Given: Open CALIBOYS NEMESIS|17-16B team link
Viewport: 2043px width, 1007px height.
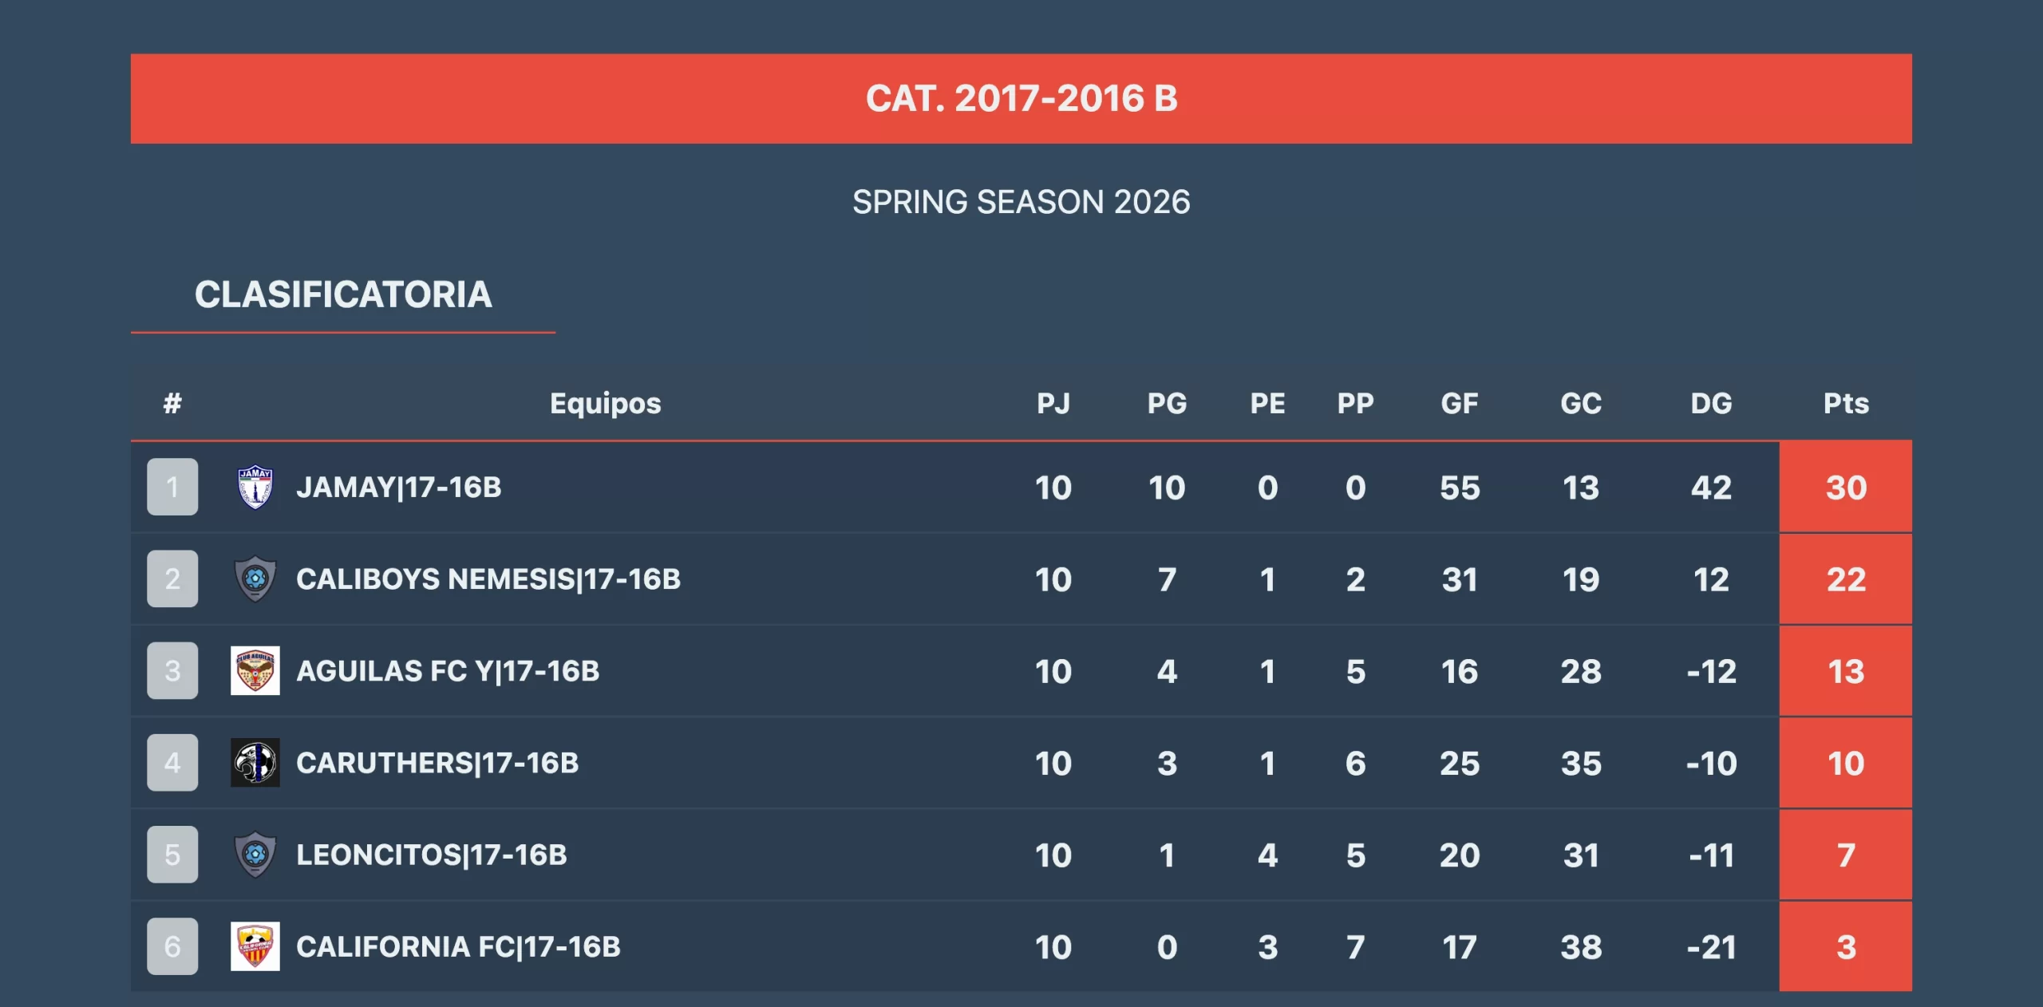Looking at the screenshot, I should tap(488, 579).
